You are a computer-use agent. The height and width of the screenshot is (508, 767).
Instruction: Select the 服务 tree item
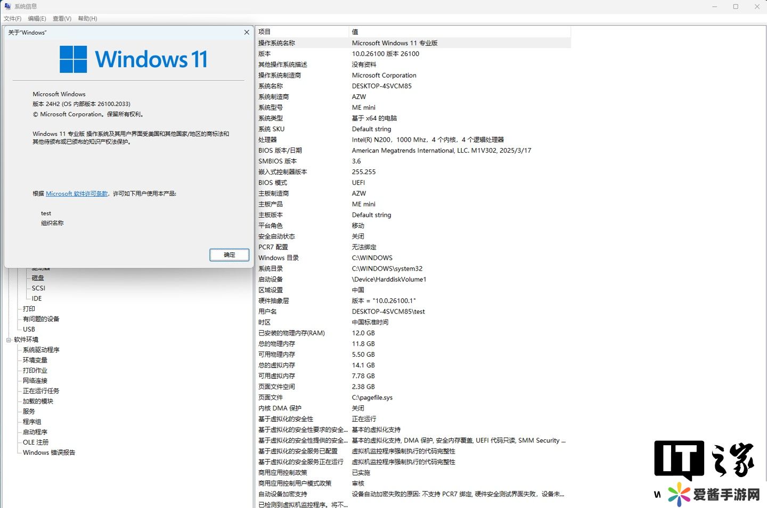[29, 412]
